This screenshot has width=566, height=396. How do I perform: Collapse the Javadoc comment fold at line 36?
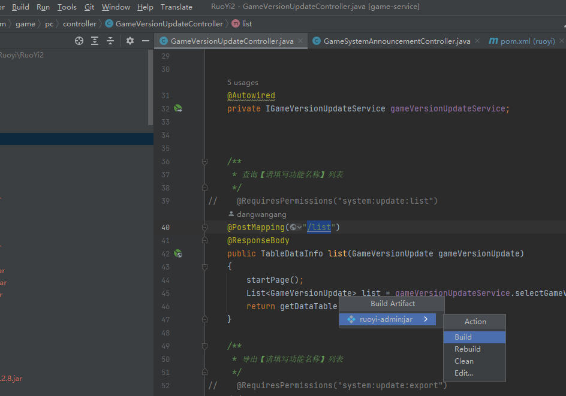coord(204,162)
